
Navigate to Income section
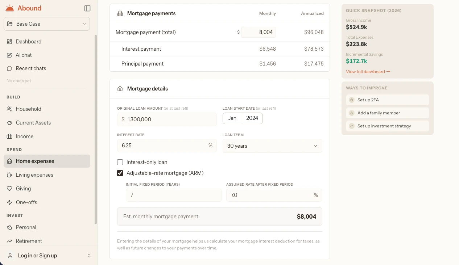(x=47, y=136)
